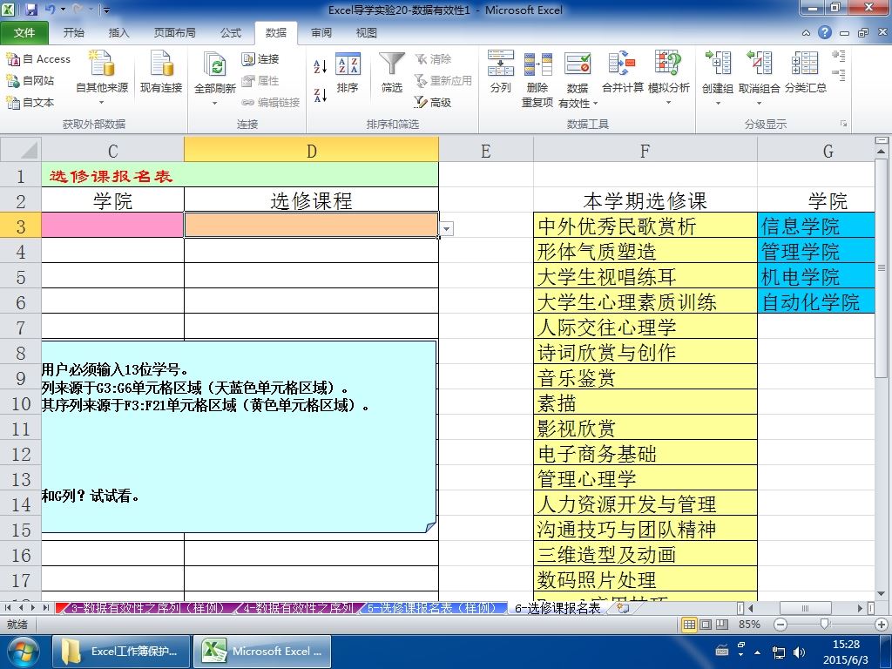Expand the 数据有效性 dropdown arrow
Image resolution: width=892 pixels, height=669 pixels.
click(595, 104)
